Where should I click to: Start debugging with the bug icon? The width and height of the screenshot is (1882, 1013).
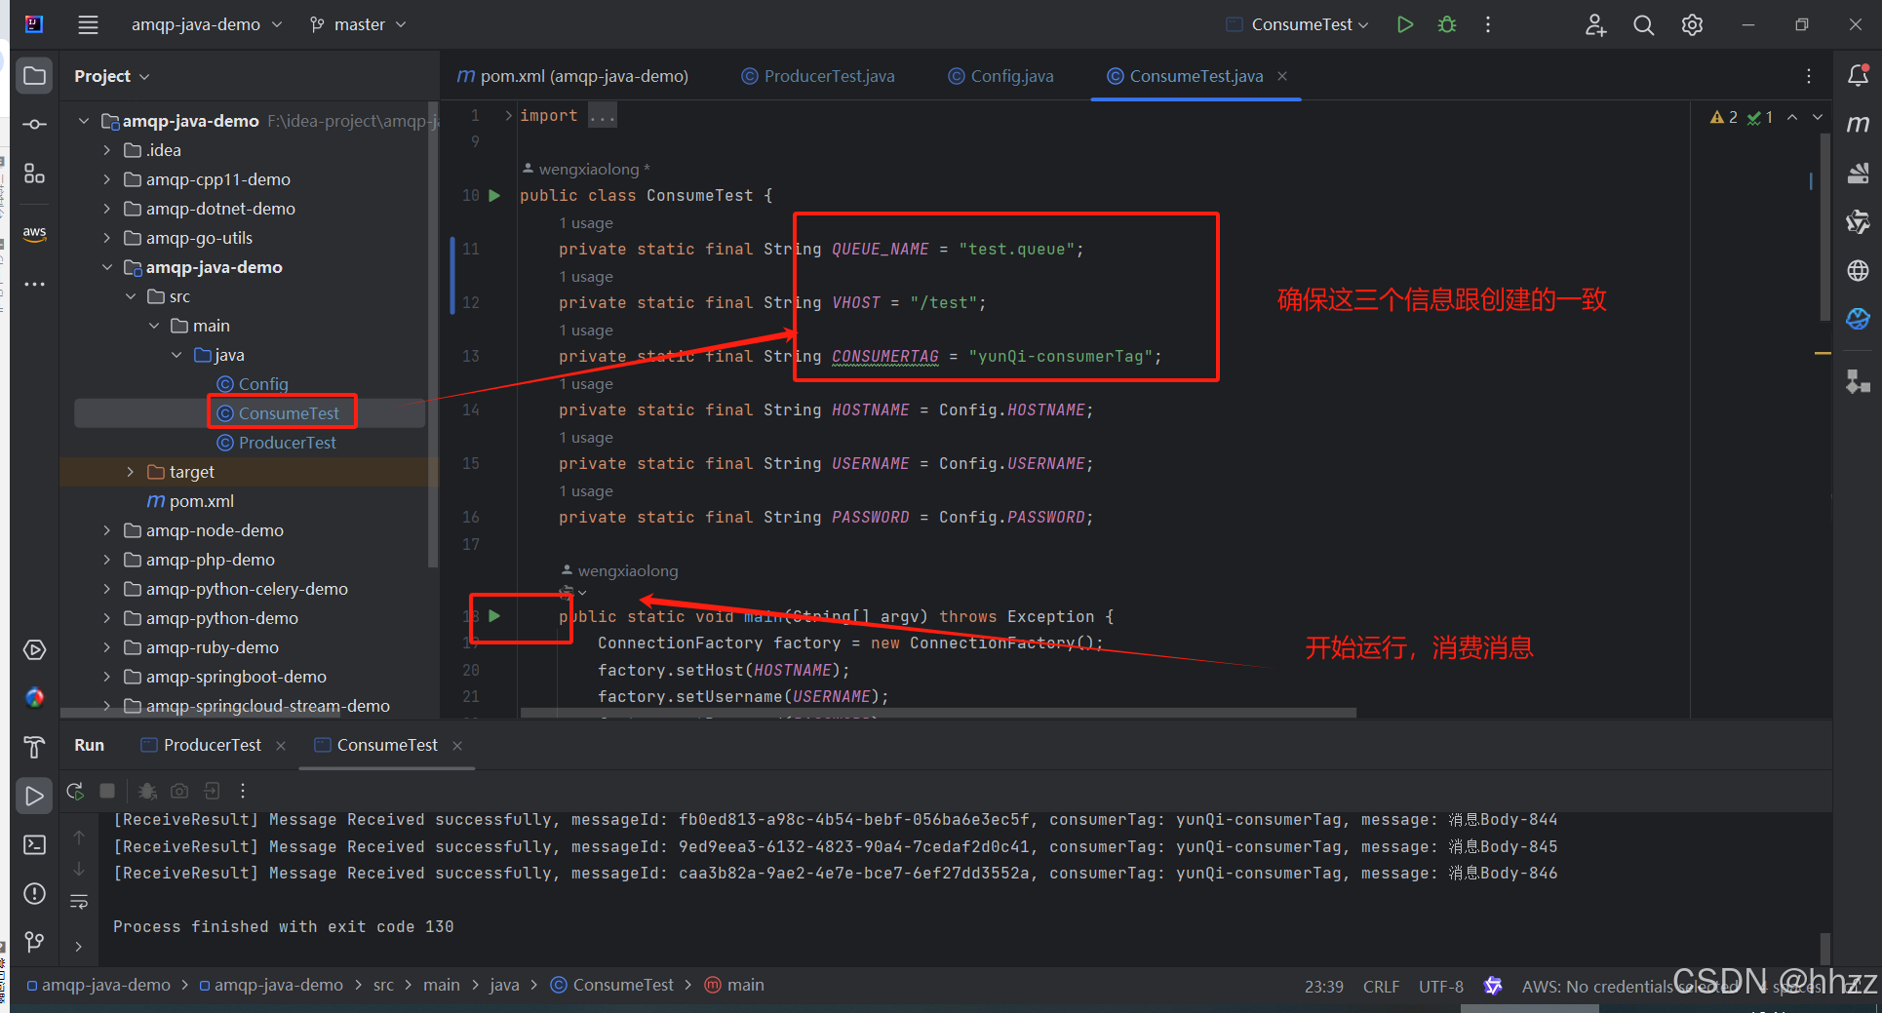pos(1447,24)
